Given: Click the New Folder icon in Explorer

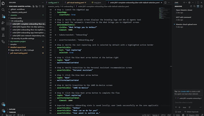Looking at the screenshot, I should pyautogui.click(x=37, y=6).
